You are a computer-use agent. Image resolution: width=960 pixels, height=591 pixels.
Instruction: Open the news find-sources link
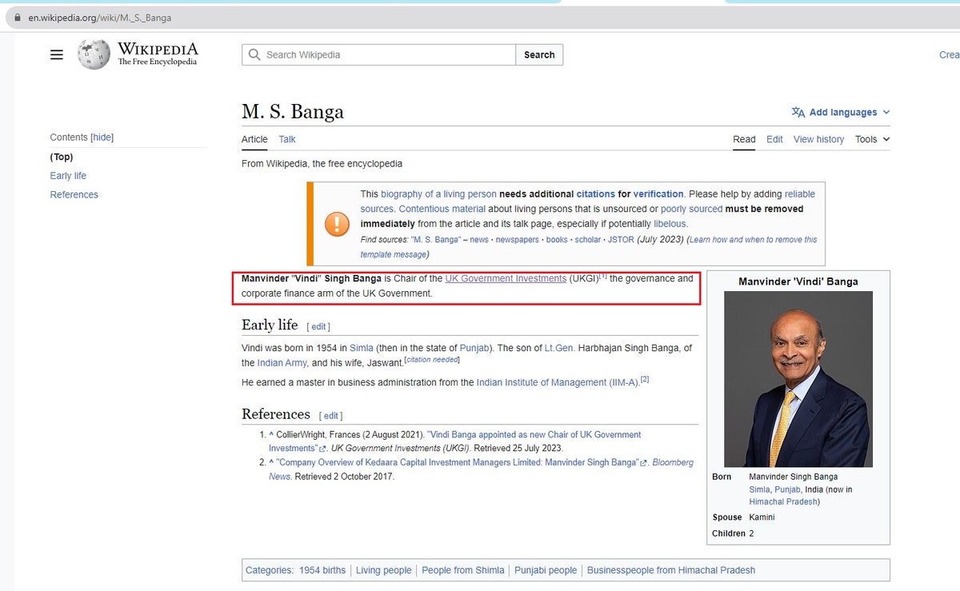[479, 240]
